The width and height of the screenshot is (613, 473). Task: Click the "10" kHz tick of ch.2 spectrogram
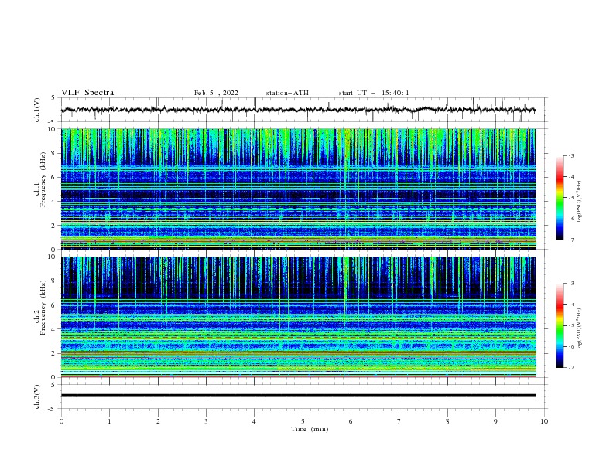pyautogui.click(x=53, y=257)
